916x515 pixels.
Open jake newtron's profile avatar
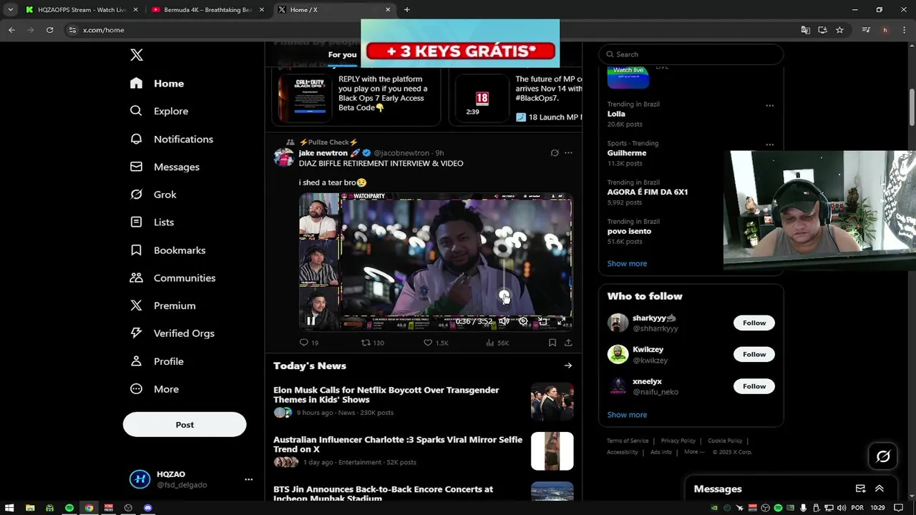click(x=284, y=157)
